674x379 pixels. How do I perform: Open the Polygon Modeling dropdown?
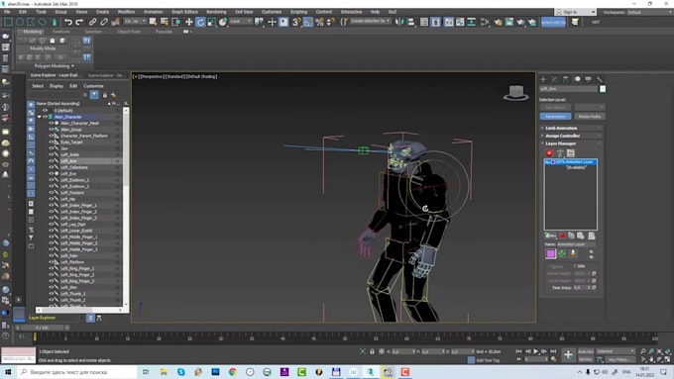pyautogui.click(x=55, y=66)
